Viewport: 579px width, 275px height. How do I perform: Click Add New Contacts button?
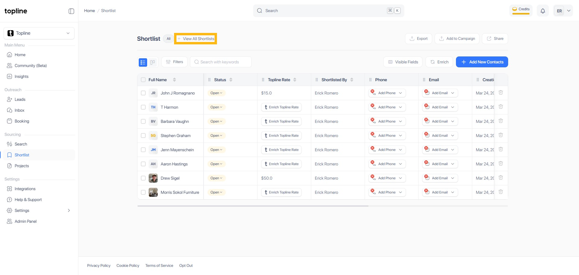[482, 62]
